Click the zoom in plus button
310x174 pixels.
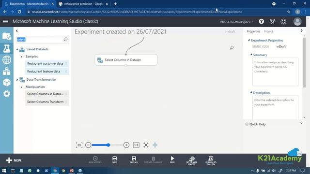(x=126, y=145)
